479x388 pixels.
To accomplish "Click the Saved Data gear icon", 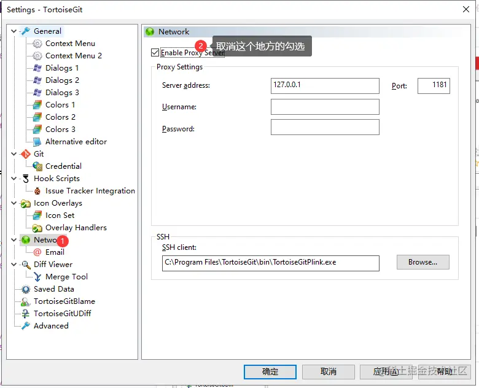I will 26,289.
